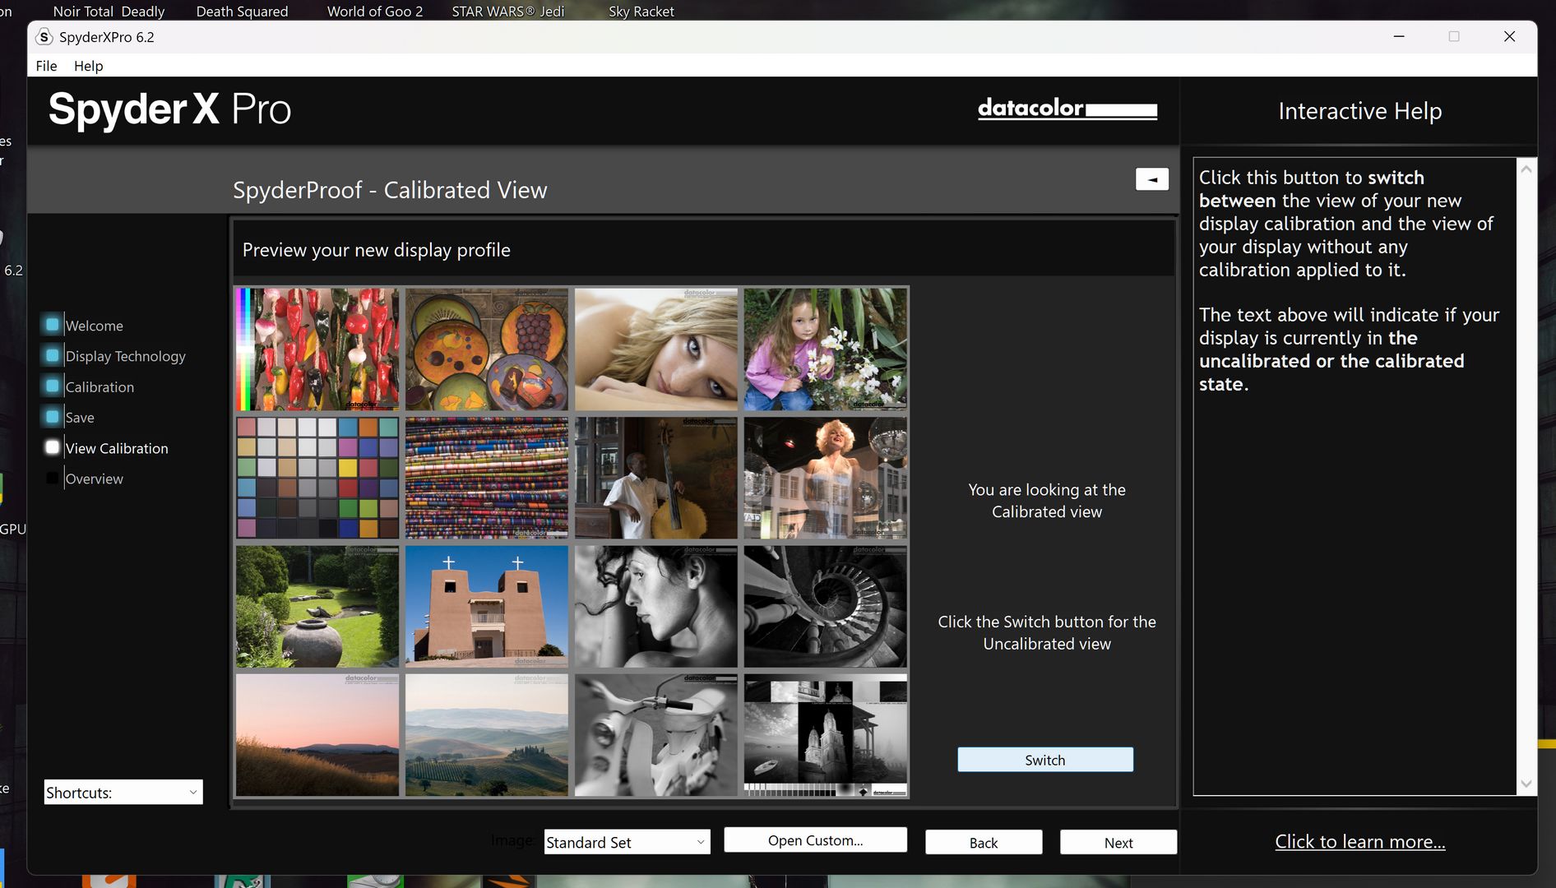Click the datacolor logo
This screenshot has height=888, width=1556.
click(x=1067, y=109)
